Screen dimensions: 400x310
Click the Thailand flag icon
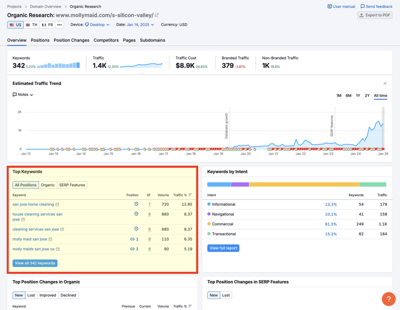point(28,25)
